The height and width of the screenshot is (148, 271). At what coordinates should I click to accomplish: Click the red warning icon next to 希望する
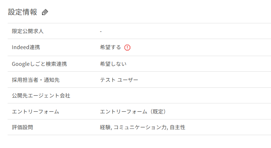(x=127, y=47)
